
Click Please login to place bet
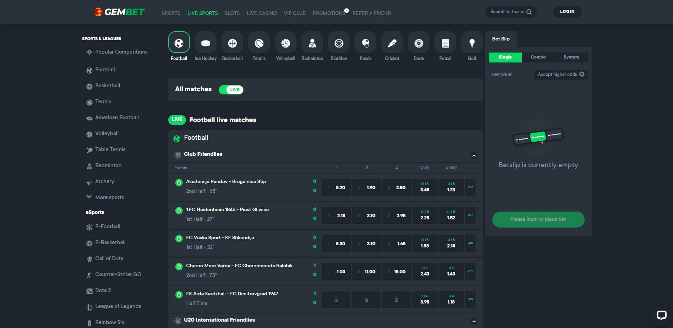pos(538,219)
